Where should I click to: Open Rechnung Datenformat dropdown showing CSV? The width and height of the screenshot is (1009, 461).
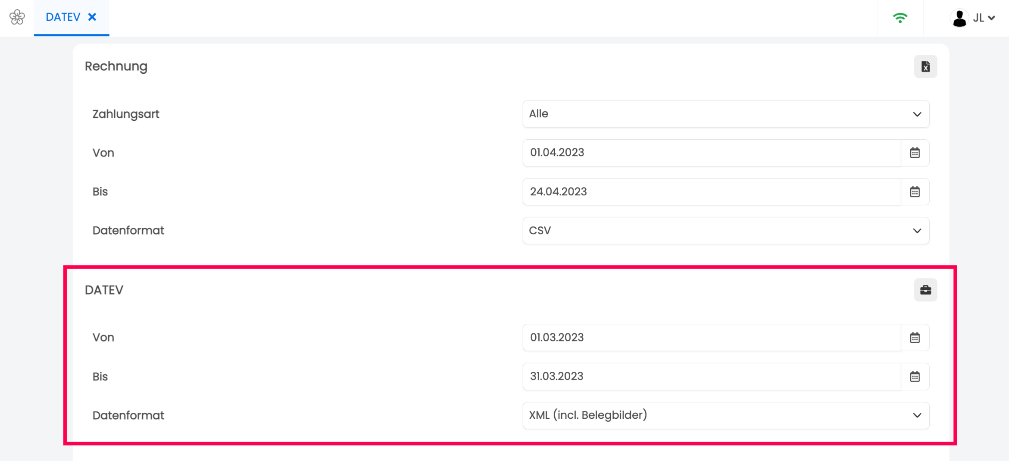[726, 230]
